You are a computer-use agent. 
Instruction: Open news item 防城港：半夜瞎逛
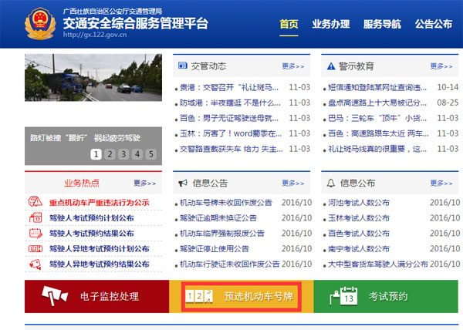coord(230,103)
